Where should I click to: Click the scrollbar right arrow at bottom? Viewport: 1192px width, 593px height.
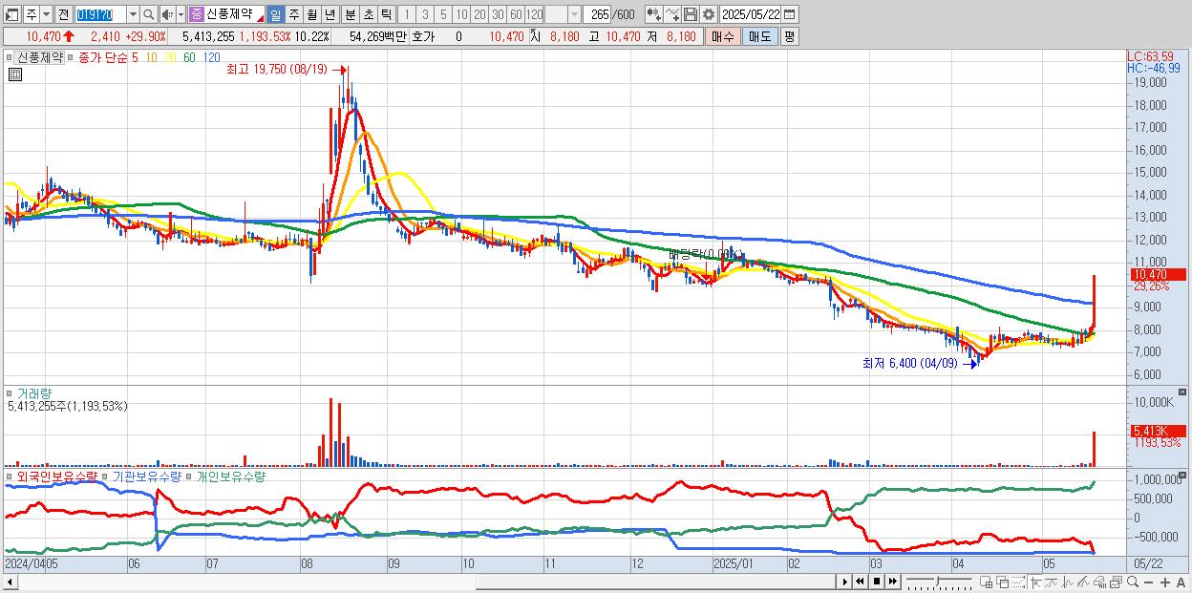[845, 582]
